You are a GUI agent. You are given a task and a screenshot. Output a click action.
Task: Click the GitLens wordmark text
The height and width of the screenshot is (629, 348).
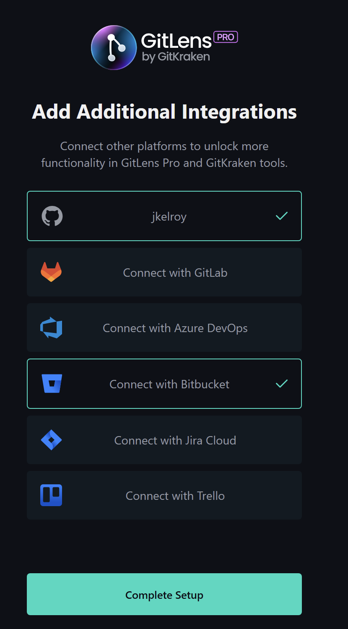176,41
